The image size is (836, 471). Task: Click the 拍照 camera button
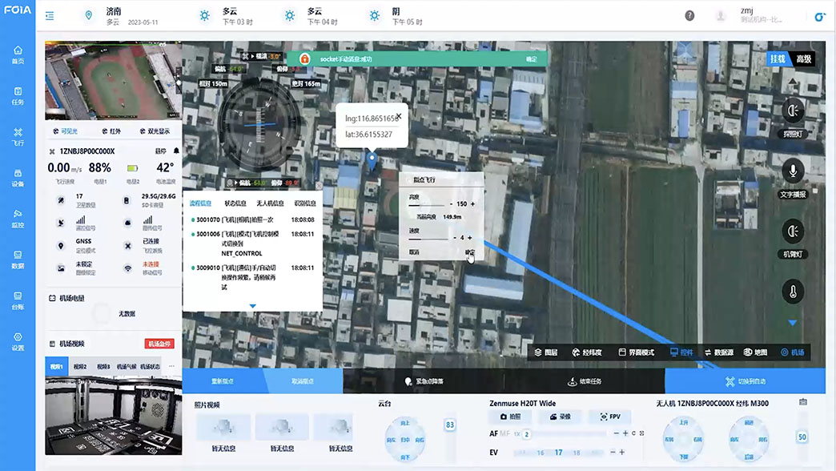coord(510,417)
